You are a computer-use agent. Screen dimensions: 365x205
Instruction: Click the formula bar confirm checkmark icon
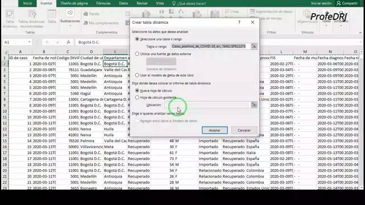[58, 42]
